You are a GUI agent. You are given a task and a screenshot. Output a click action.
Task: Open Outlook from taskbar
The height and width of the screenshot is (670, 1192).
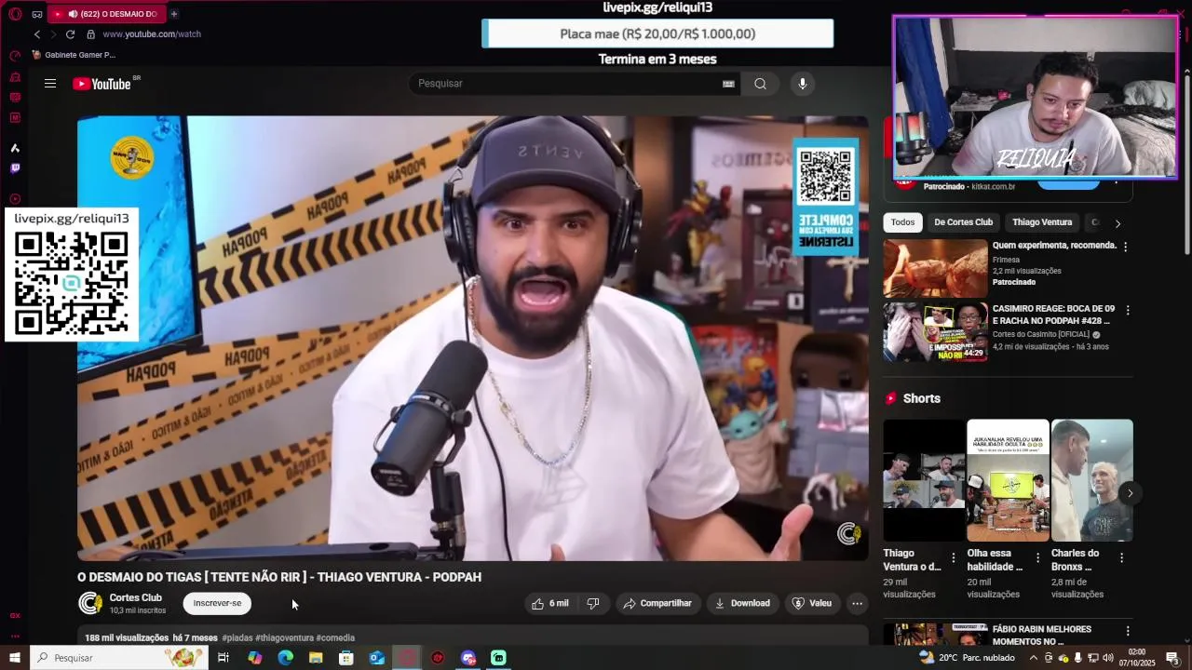[376, 658]
